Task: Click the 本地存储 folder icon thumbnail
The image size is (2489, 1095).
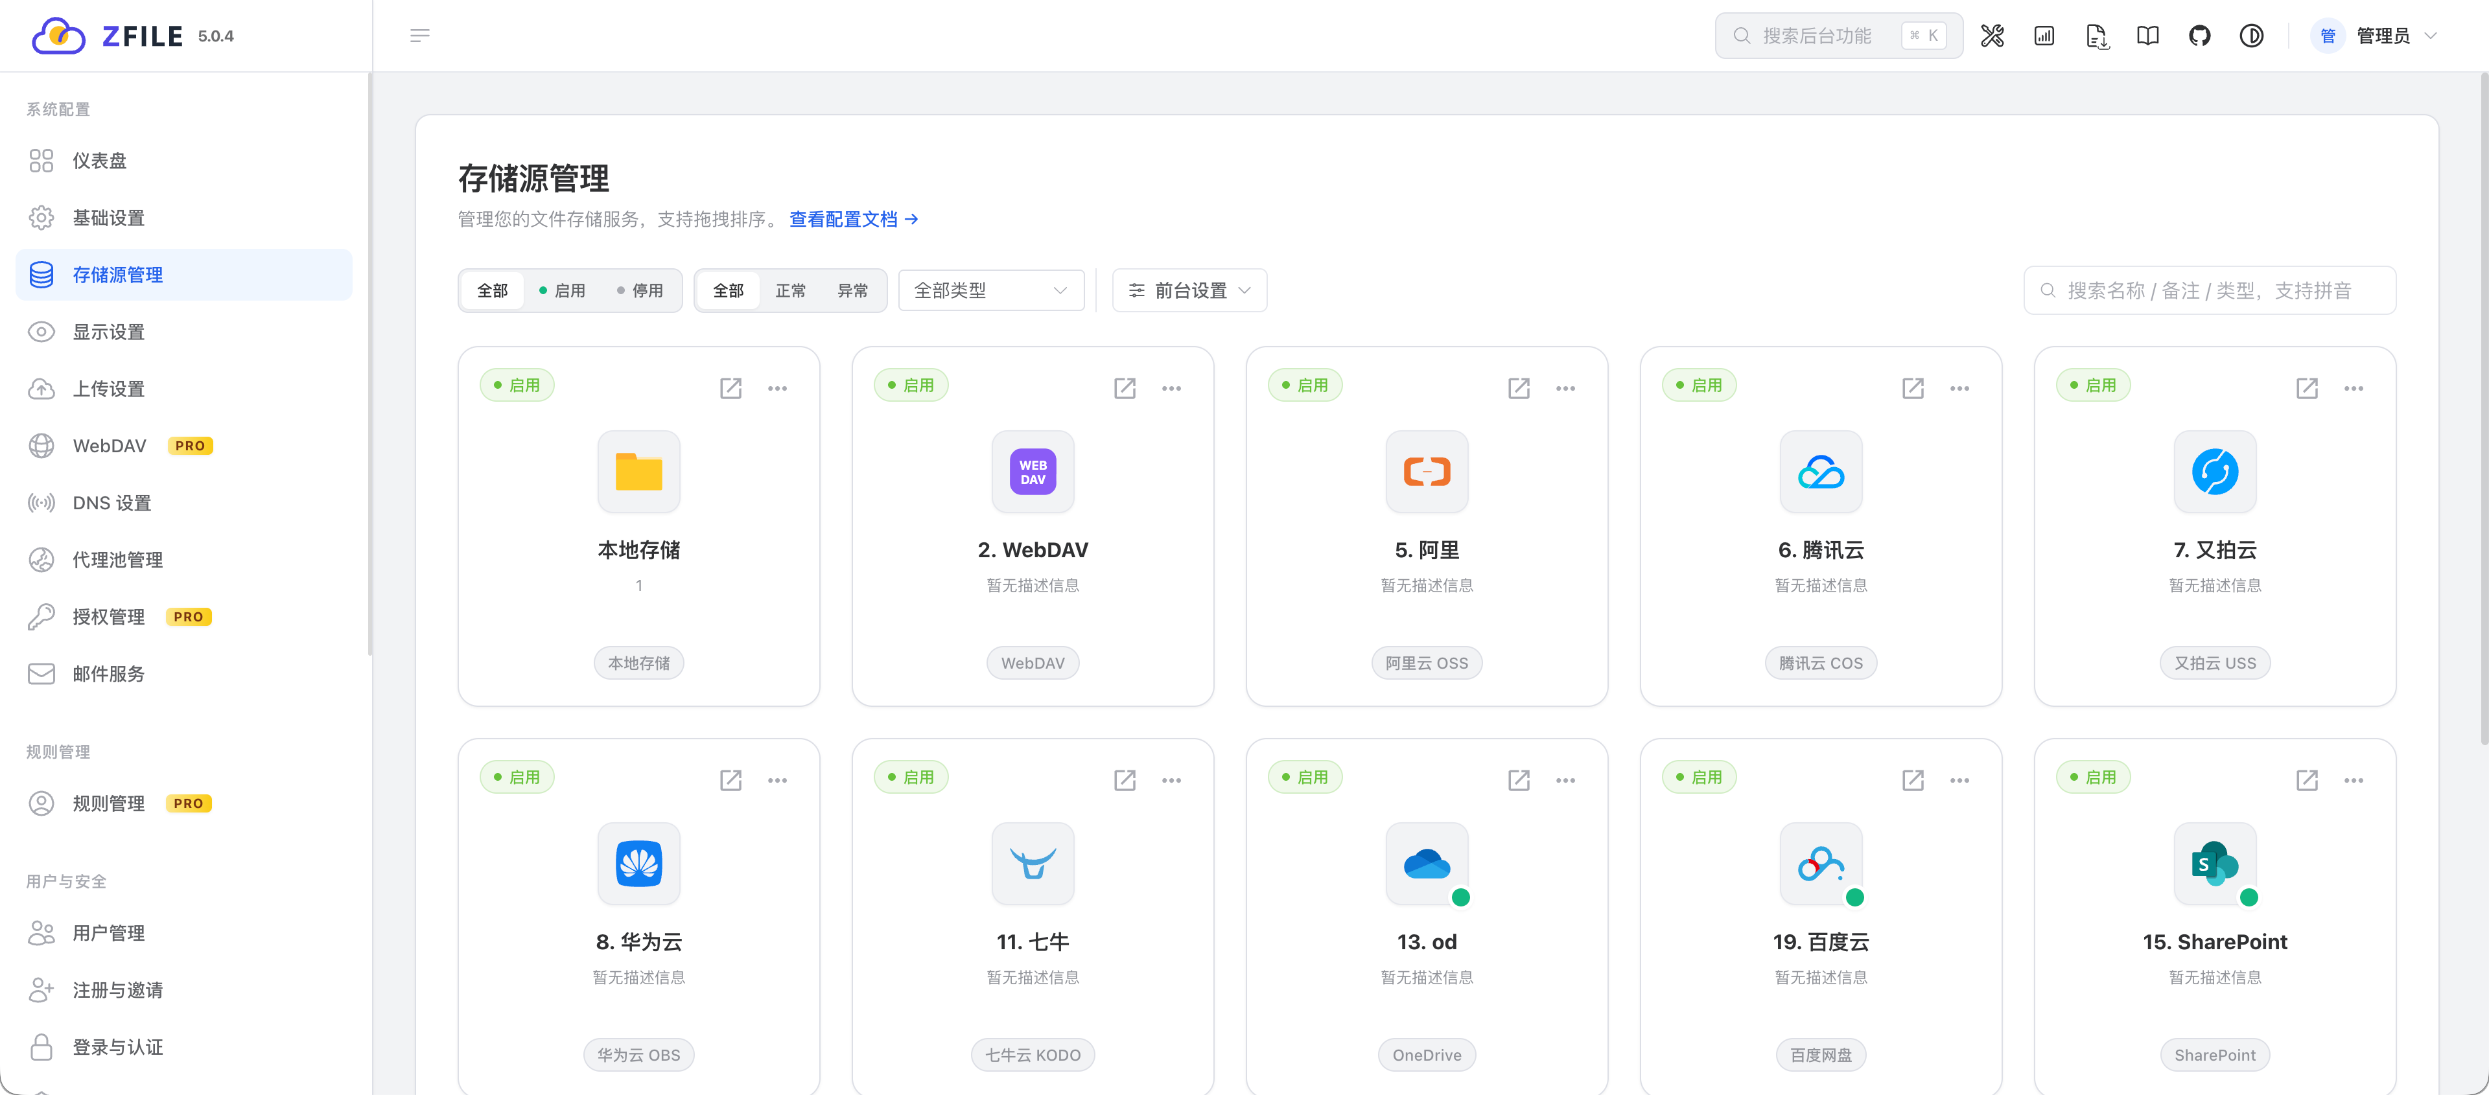Action: 638,471
